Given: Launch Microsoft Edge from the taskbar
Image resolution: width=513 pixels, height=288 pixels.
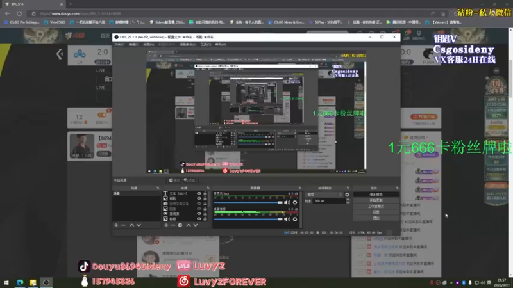Looking at the screenshot, I should [20, 282].
